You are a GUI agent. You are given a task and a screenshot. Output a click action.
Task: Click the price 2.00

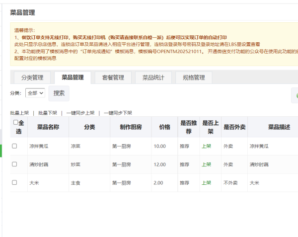[158, 183]
